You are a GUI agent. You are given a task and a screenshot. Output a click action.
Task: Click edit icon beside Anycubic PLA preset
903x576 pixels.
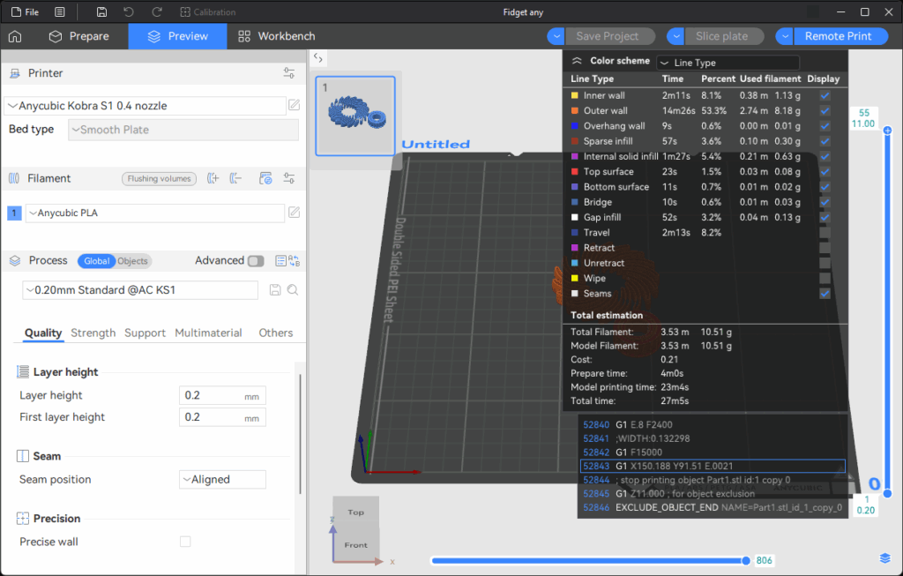tap(295, 213)
